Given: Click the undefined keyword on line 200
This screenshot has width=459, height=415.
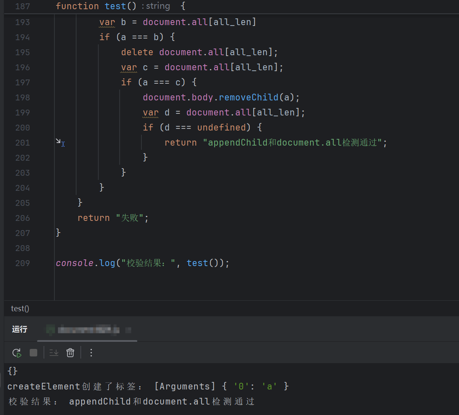Looking at the screenshot, I should coord(221,128).
